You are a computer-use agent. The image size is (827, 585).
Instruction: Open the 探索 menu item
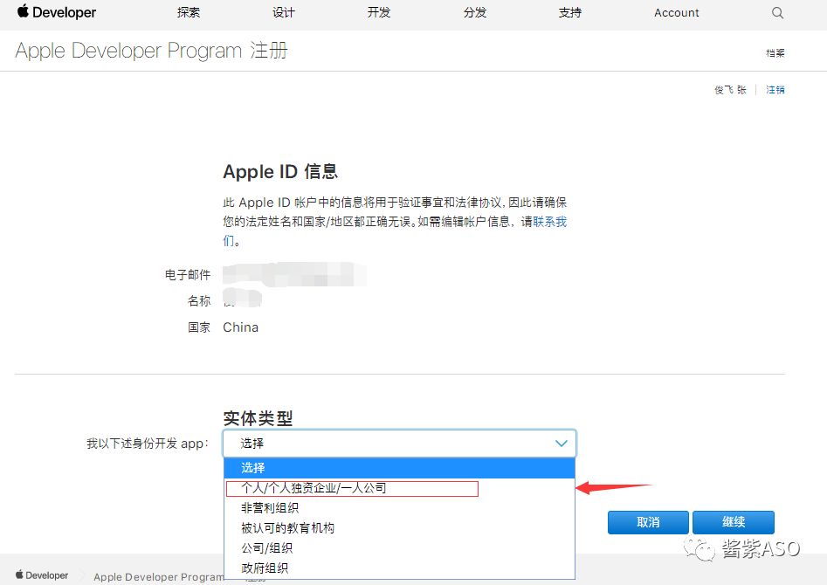pyautogui.click(x=189, y=12)
